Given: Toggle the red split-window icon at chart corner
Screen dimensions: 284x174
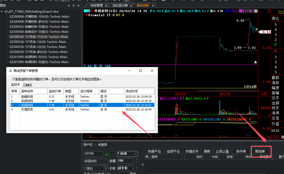Looking at the screenshot, I should coord(269,11).
